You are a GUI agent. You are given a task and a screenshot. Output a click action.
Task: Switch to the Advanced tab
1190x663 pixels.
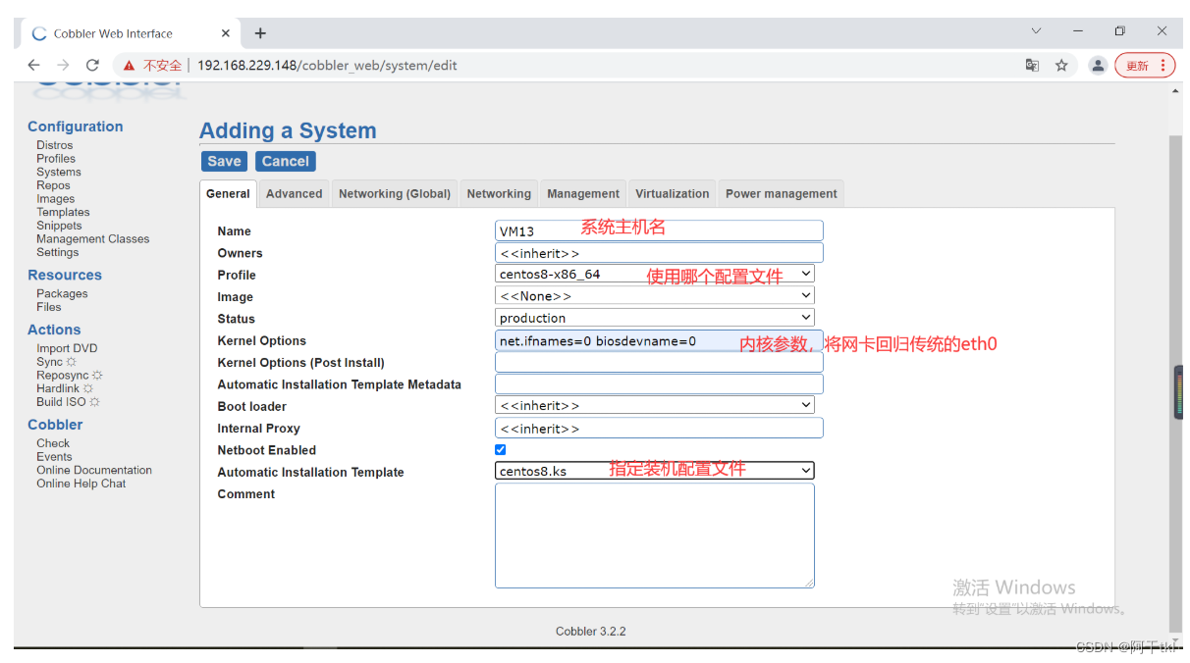295,194
